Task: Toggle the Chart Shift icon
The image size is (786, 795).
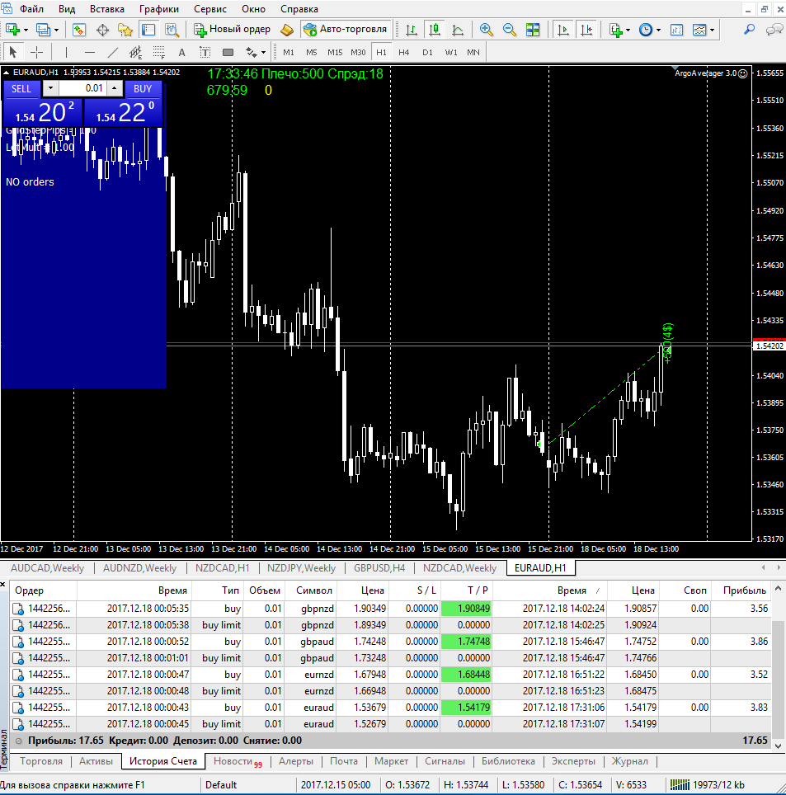Action: coord(586,30)
